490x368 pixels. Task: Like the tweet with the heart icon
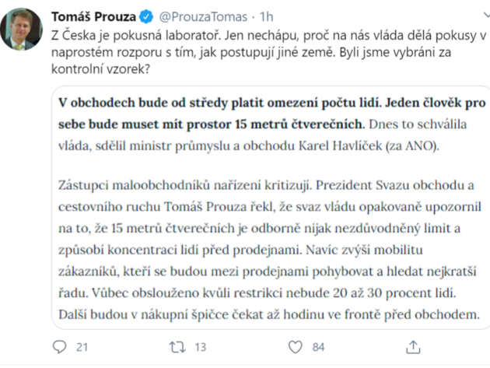tap(295, 346)
